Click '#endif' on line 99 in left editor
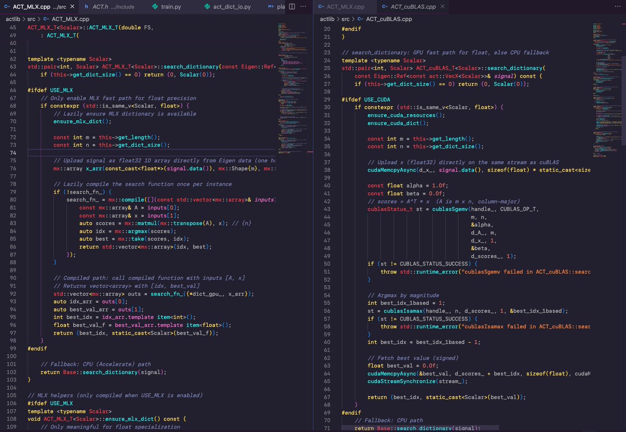 click(x=37, y=349)
